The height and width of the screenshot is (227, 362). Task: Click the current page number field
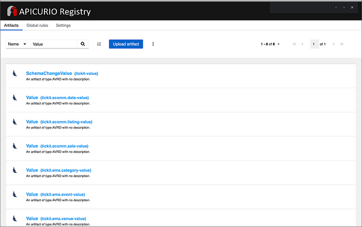tap(314, 44)
